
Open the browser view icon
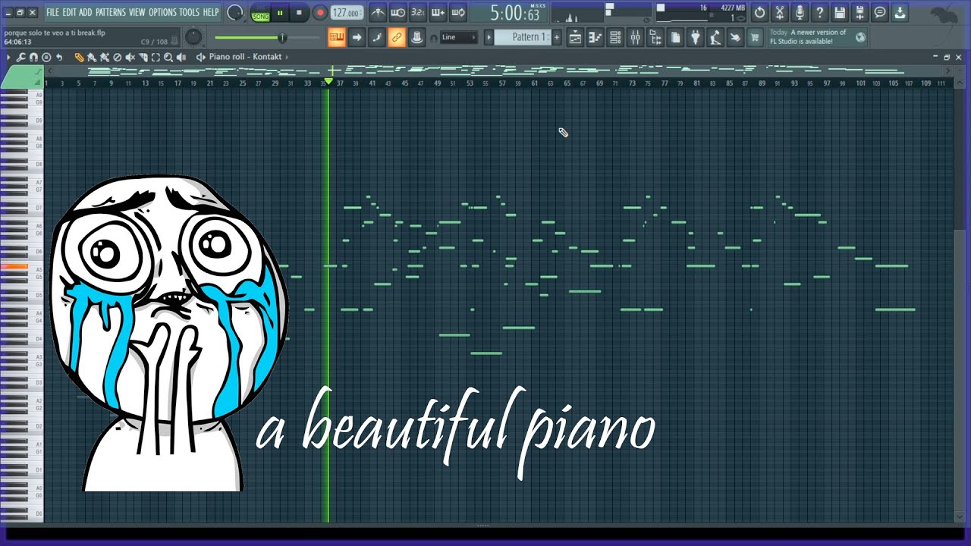pyautogui.click(x=655, y=37)
